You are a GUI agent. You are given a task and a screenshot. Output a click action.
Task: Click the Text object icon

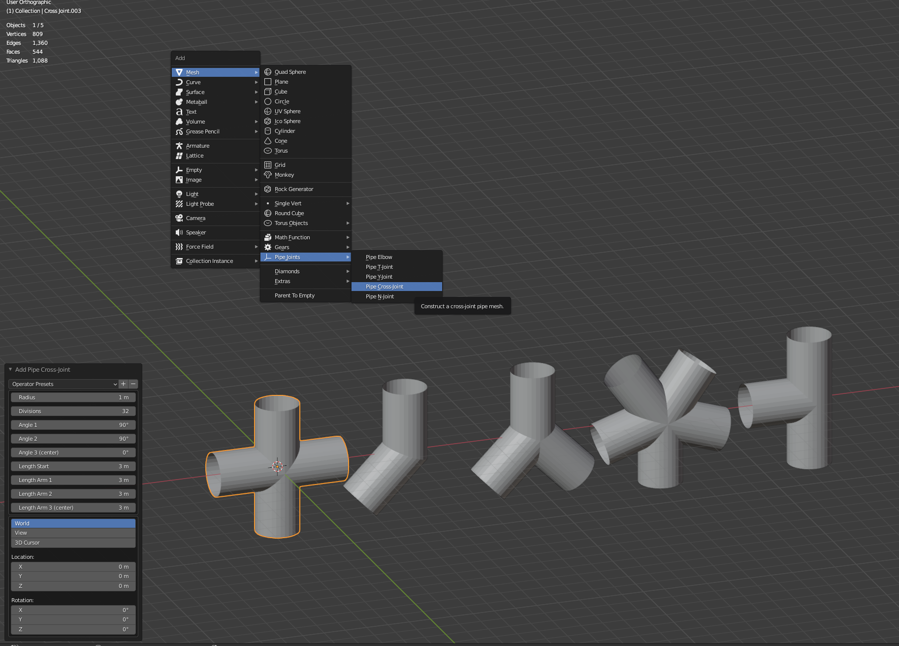pyautogui.click(x=179, y=112)
